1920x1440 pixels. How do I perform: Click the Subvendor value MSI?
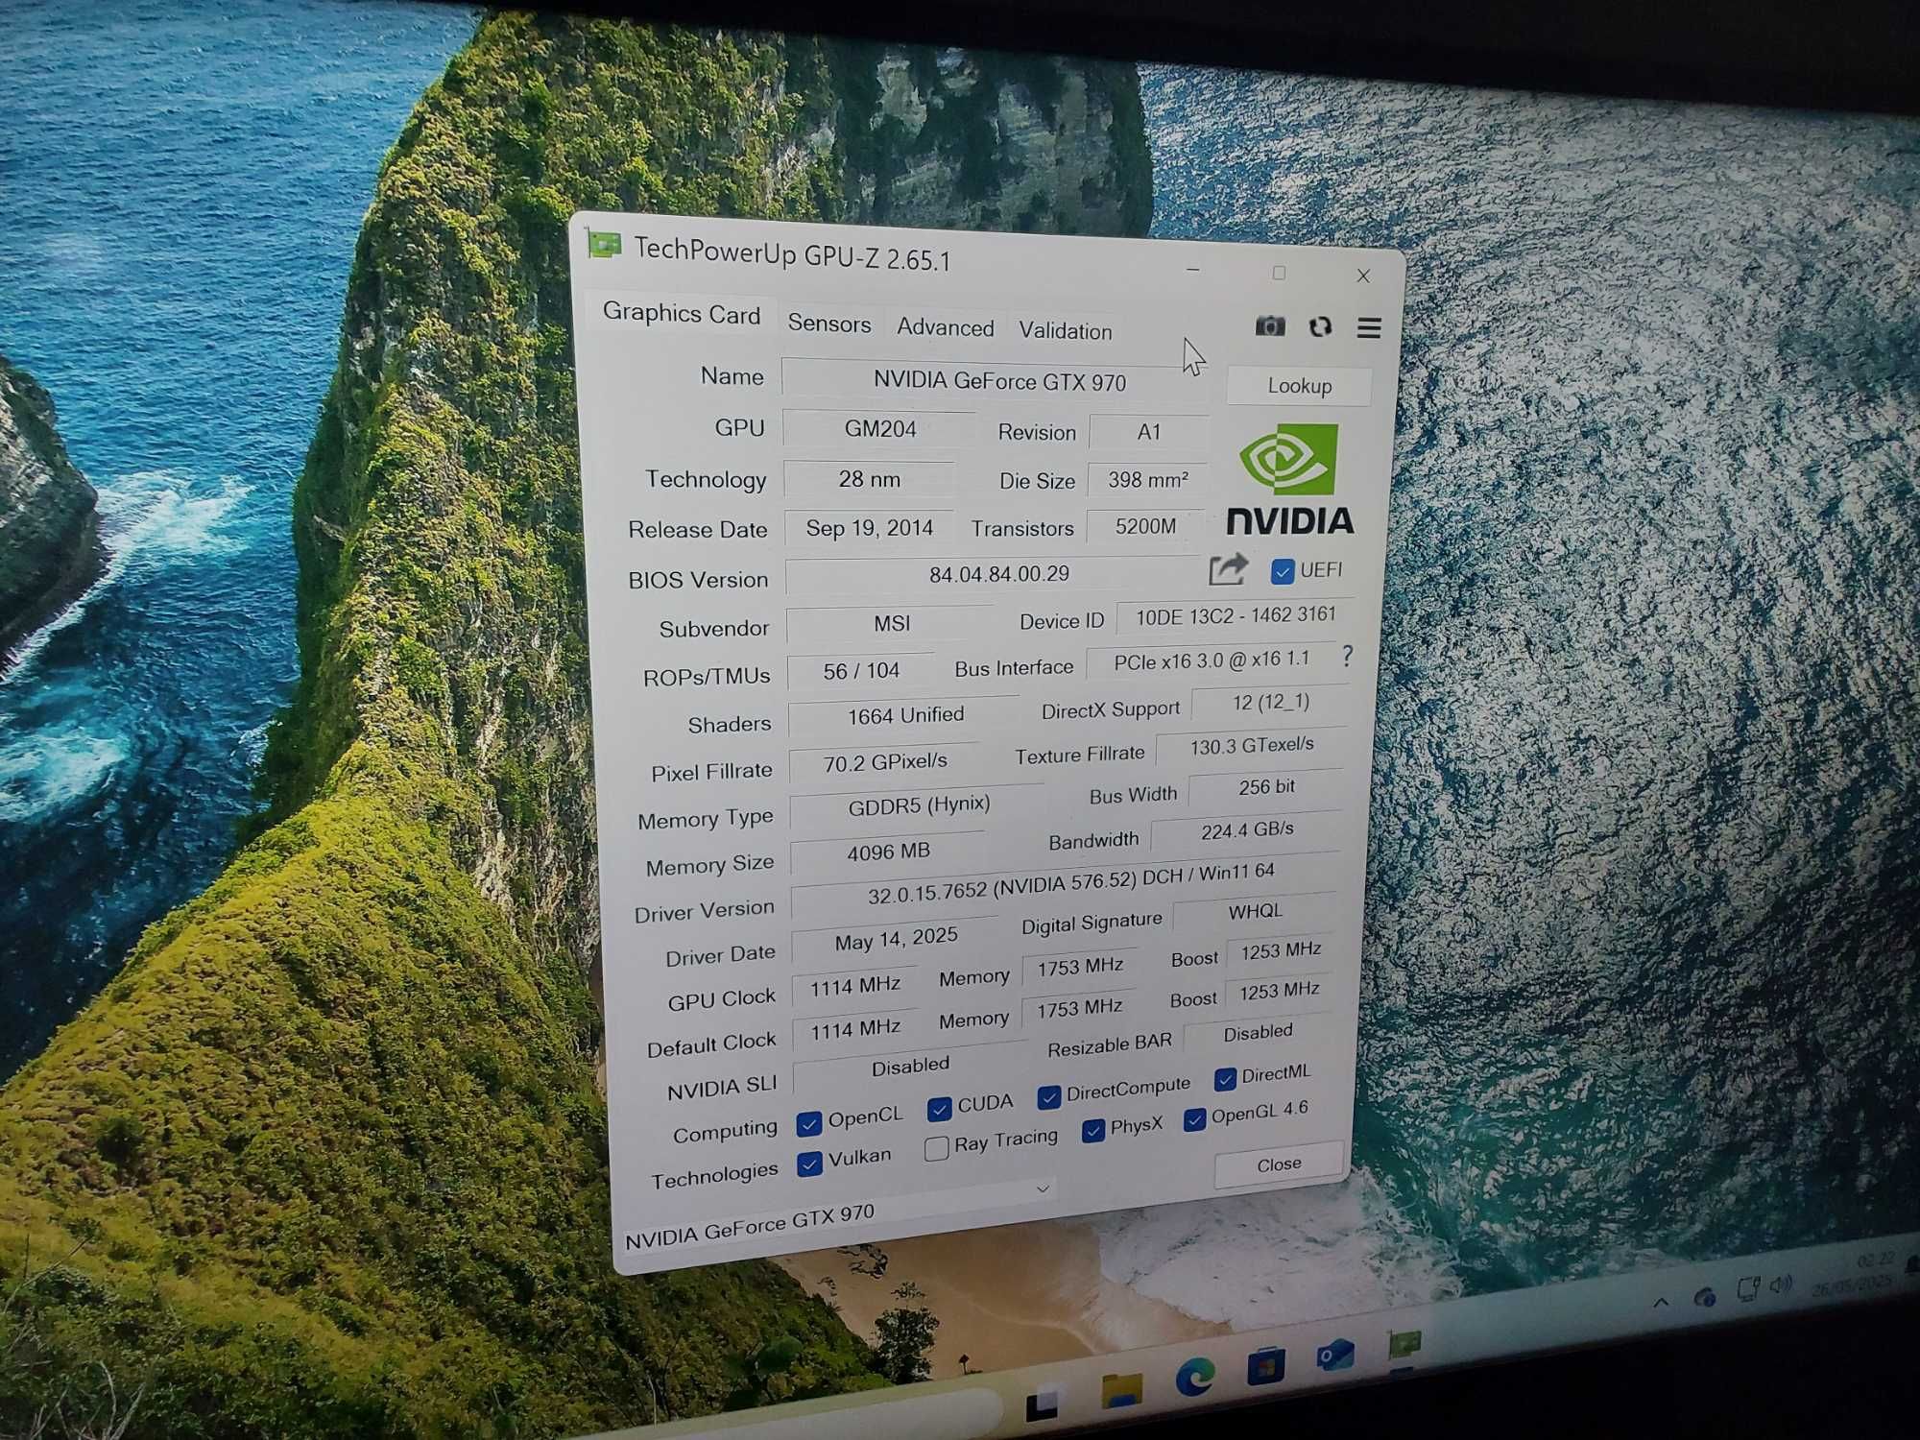891,624
